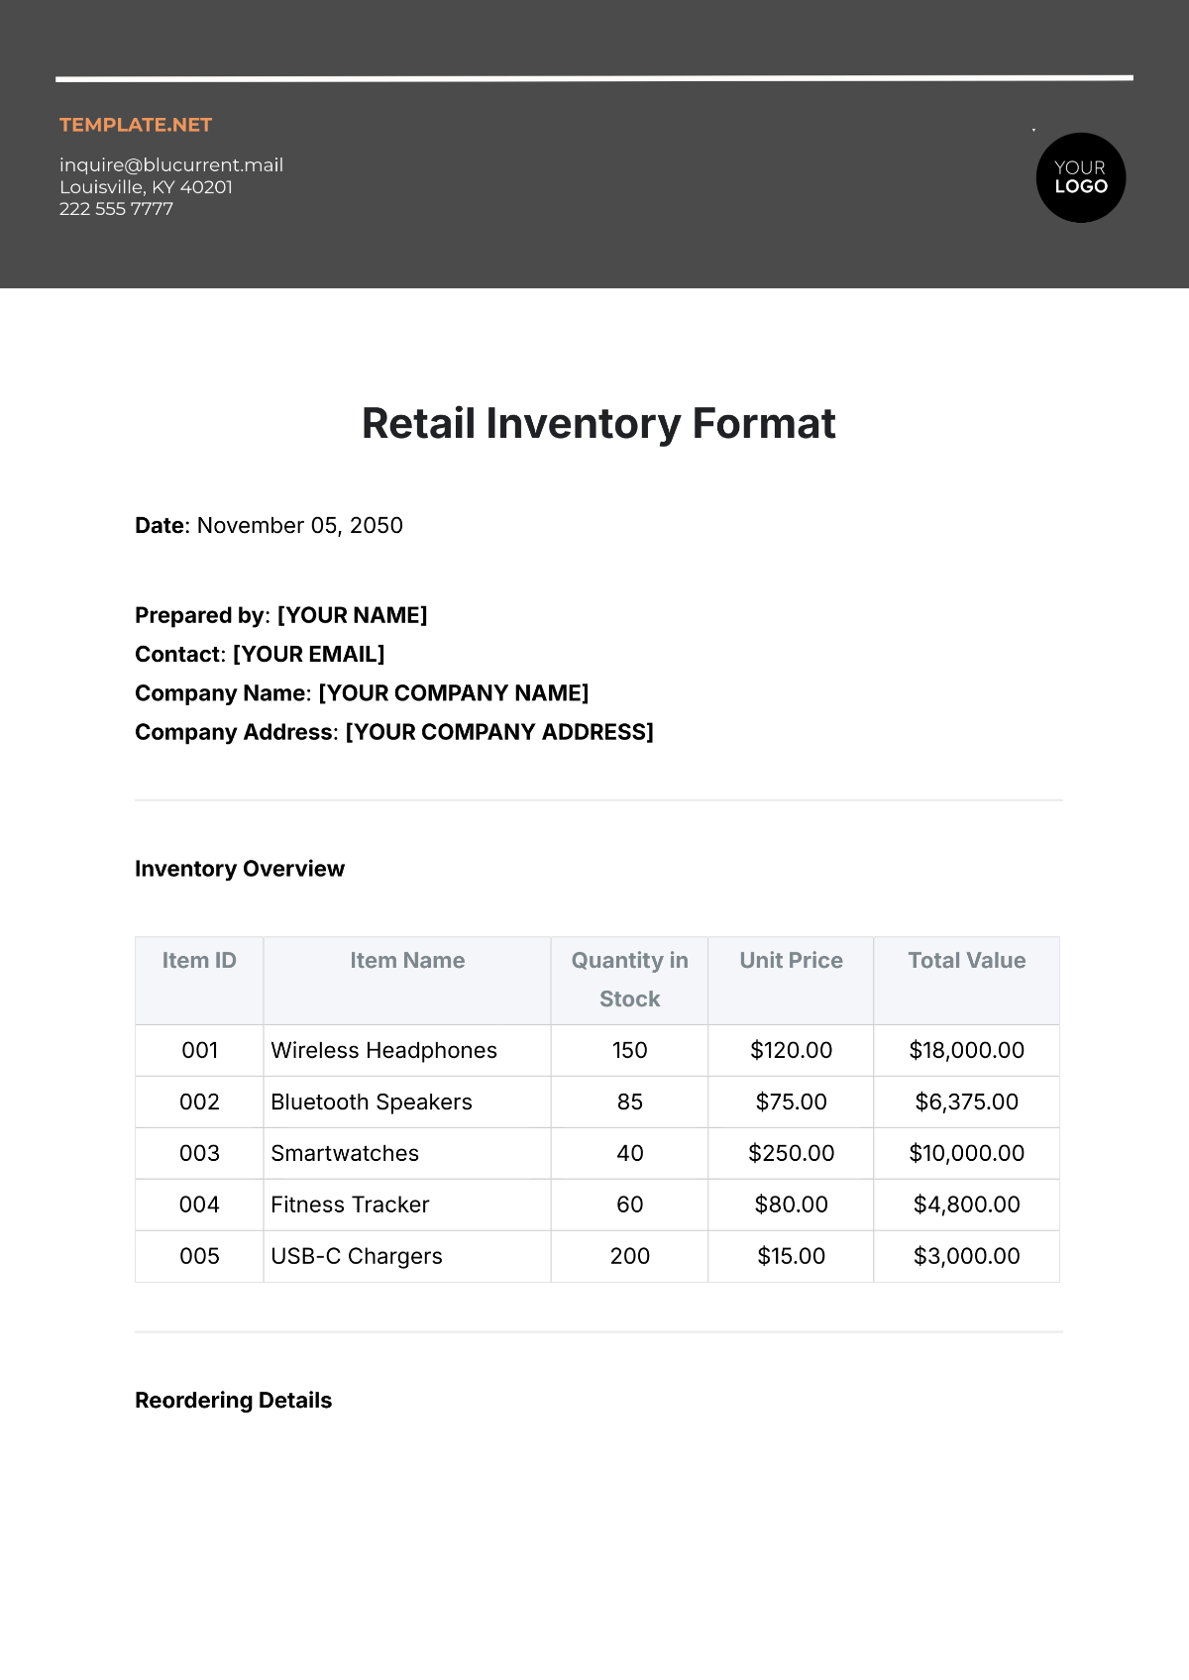1189x1680 pixels.
Task: Click quantity 40 for Smartwatches
Action: 629,1153
